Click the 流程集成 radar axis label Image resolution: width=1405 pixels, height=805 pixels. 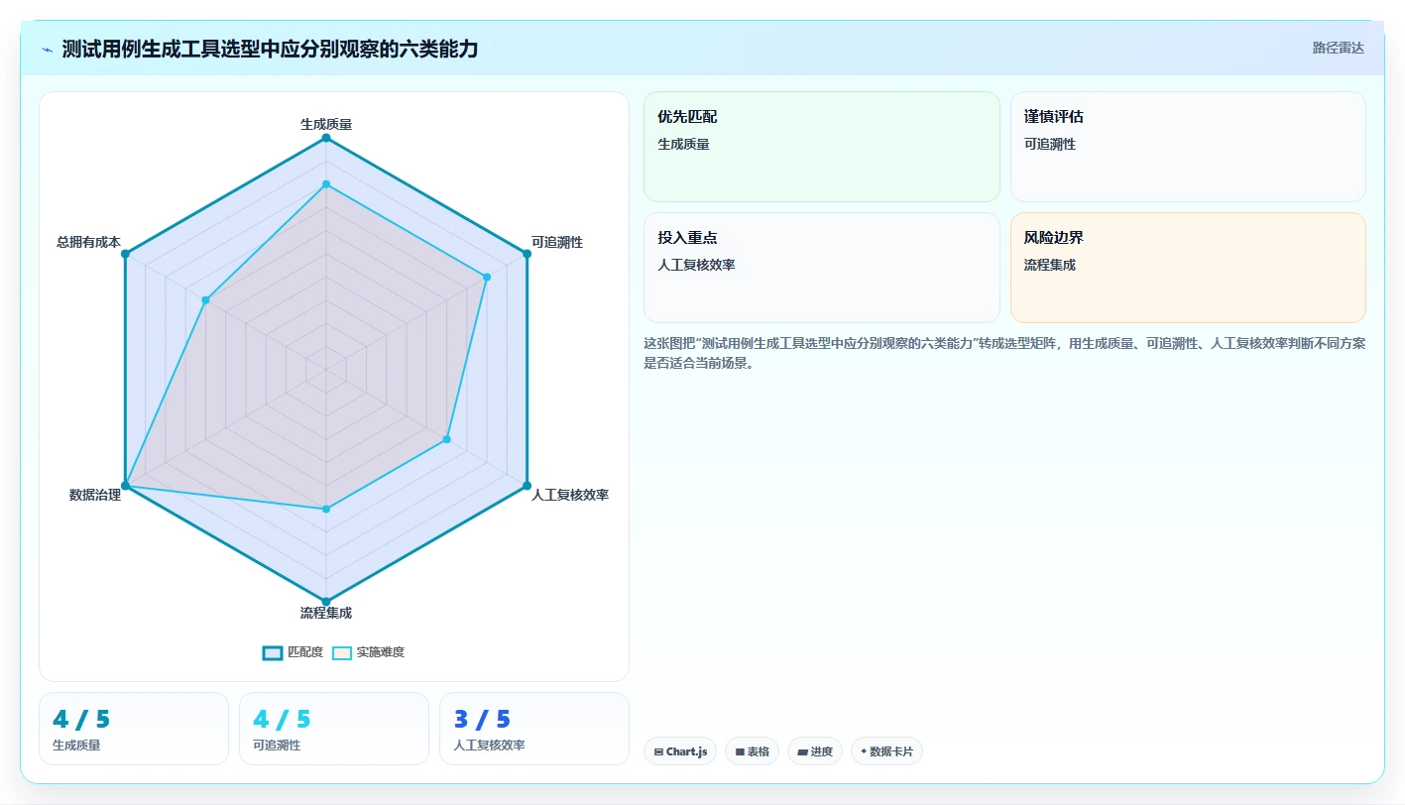click(x=326, y=613)
